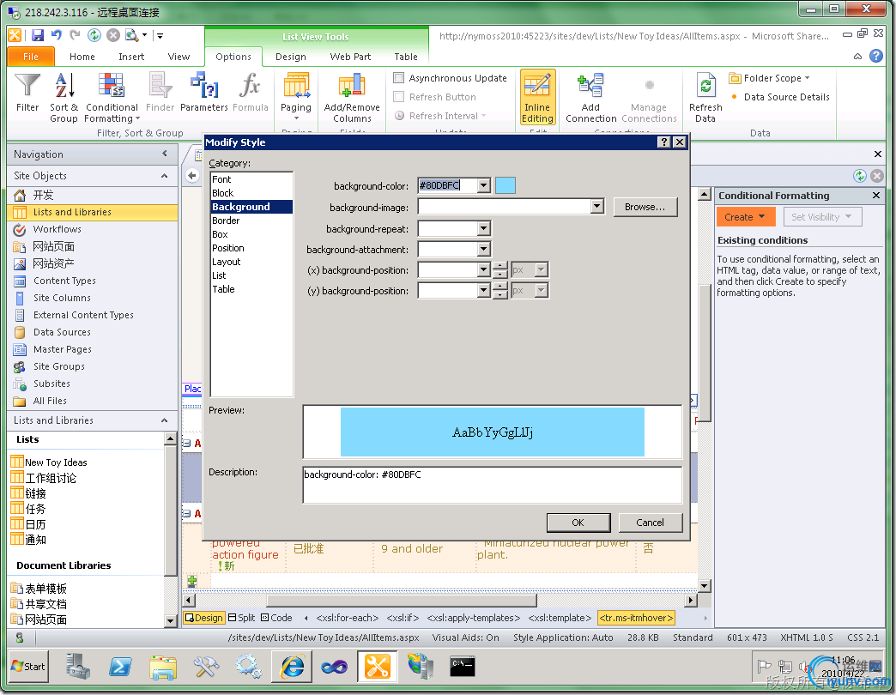Click Data Source Details item

click(786, 97)
